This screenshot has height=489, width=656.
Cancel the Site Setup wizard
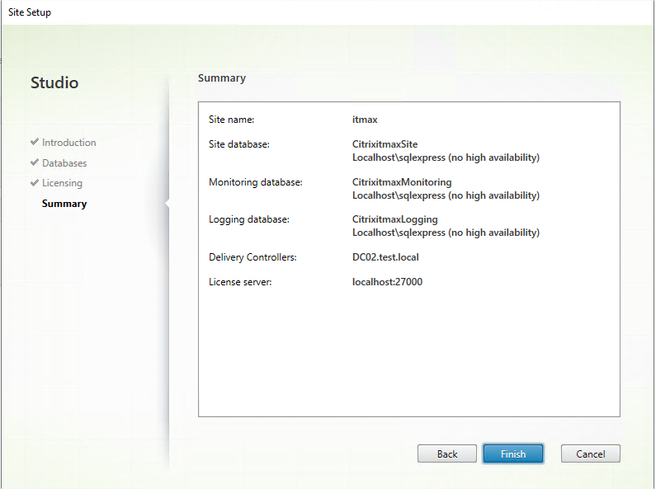coord(590,454)
